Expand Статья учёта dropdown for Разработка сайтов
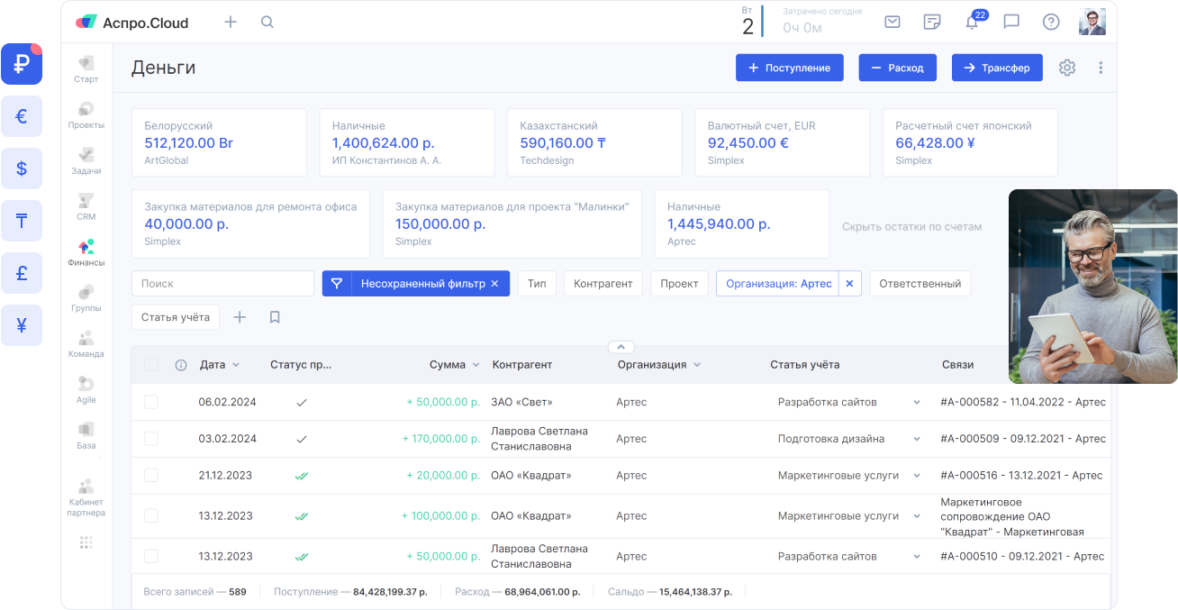This screenshot has width=1178, height=610. pos(917,403)
